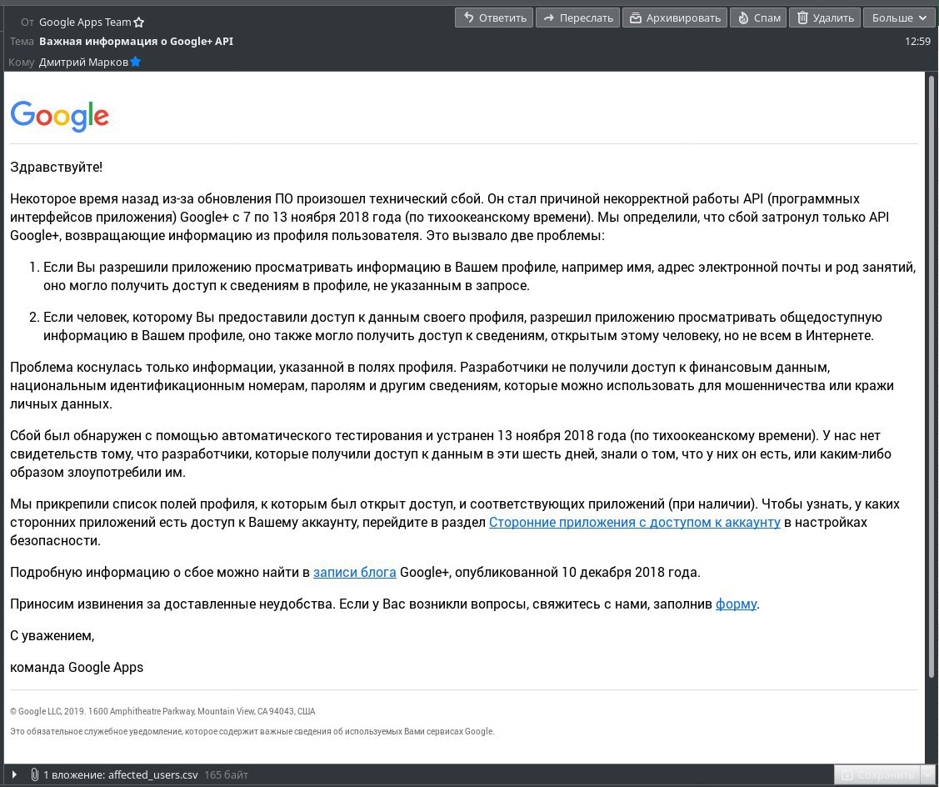Open the форму contact link

[736, 604]
